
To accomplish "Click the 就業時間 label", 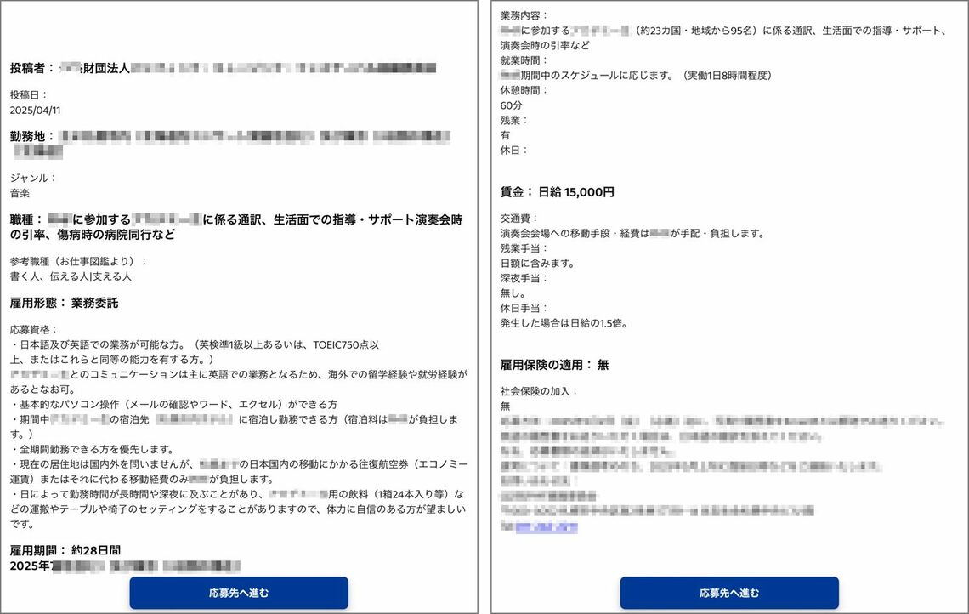I will coord(524,60).
